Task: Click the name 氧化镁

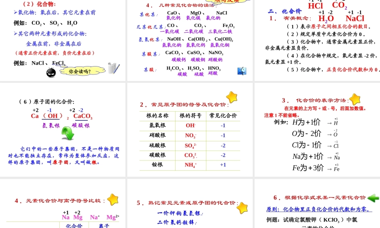Action: [x=193, y=18]
